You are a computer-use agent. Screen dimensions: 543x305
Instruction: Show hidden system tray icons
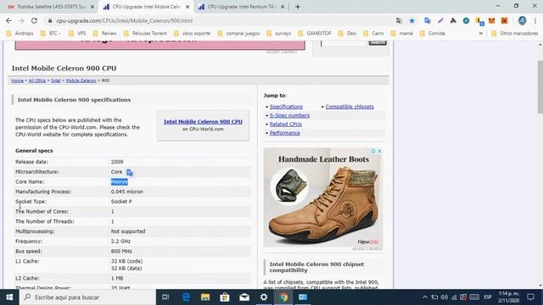(x=425, y=297)
